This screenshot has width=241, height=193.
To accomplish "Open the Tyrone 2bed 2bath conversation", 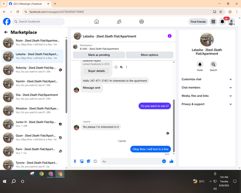I will click(x=32, y=165).
